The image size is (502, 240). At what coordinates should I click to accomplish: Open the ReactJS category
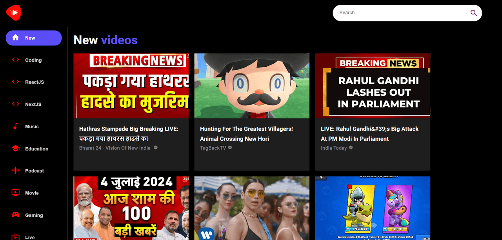click(34, 82)
